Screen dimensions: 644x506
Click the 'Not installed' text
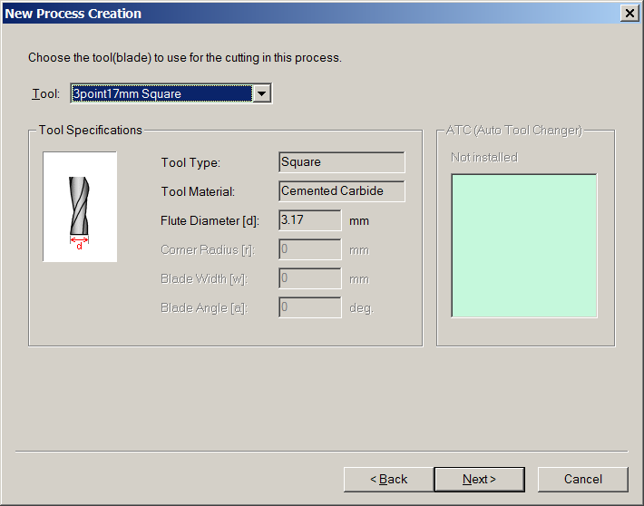click(484, 157)
